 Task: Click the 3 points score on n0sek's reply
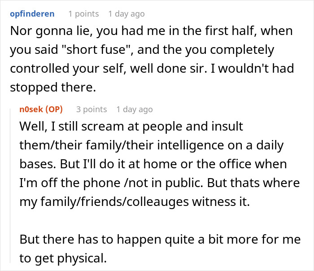(x=92, y=109)
